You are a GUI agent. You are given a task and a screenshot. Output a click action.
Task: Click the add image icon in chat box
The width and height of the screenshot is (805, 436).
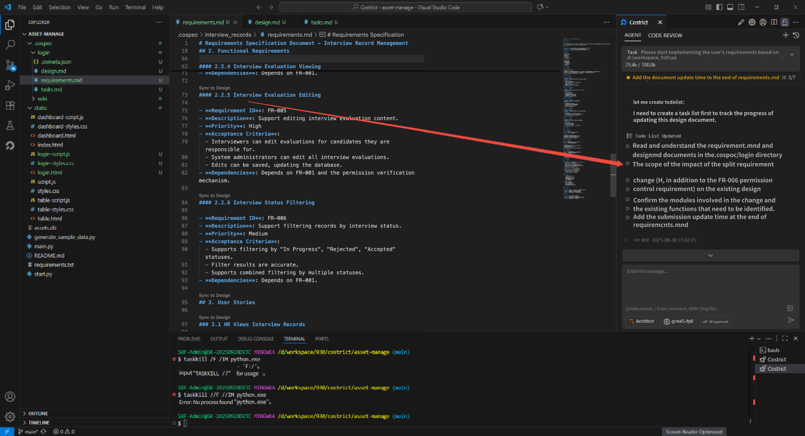point(790,308)
